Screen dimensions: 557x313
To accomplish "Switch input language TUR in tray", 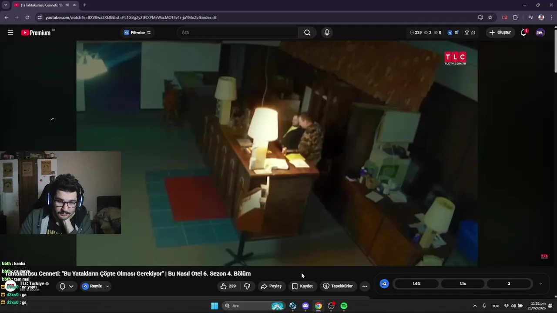I will (495, 306).
